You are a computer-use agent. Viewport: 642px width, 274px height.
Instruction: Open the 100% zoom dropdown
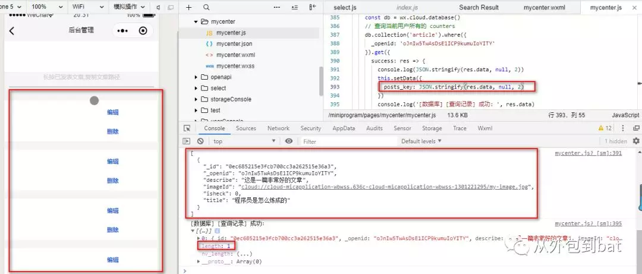coord(47,7)
